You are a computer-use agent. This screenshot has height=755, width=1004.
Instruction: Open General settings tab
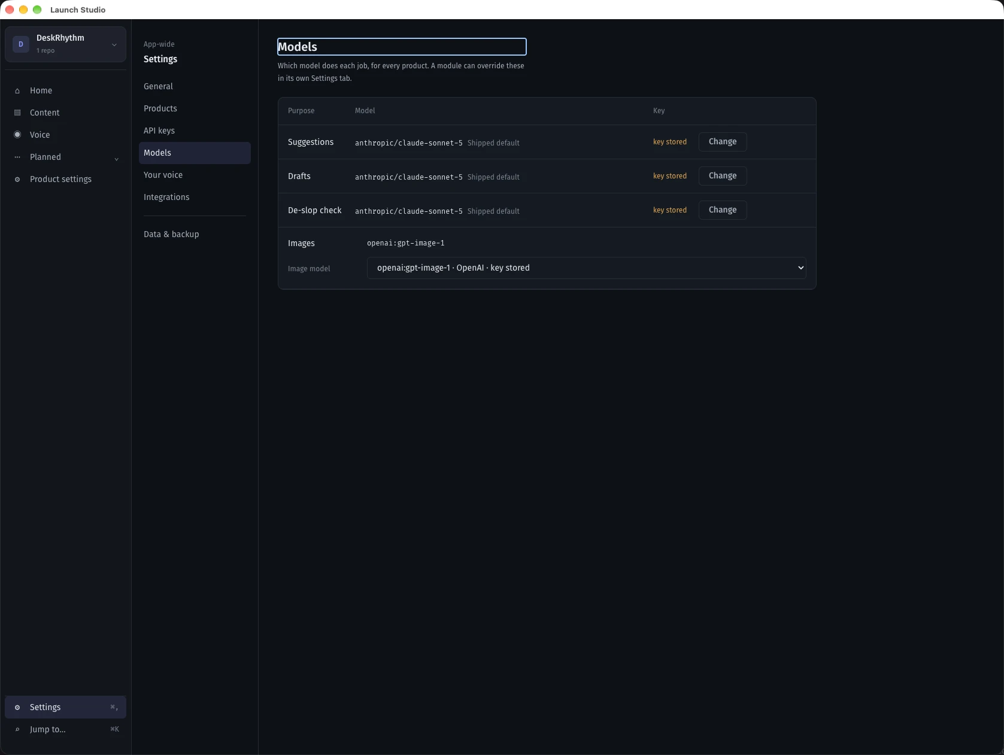[195, 86]
